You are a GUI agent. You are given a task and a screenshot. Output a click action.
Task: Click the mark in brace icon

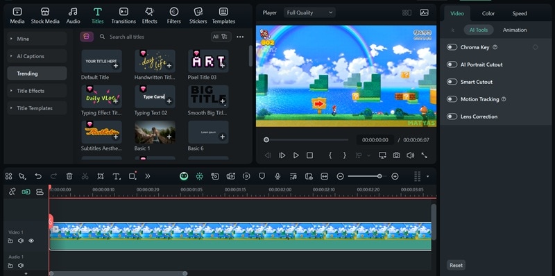pyautogui.click(x=330, y=155)
